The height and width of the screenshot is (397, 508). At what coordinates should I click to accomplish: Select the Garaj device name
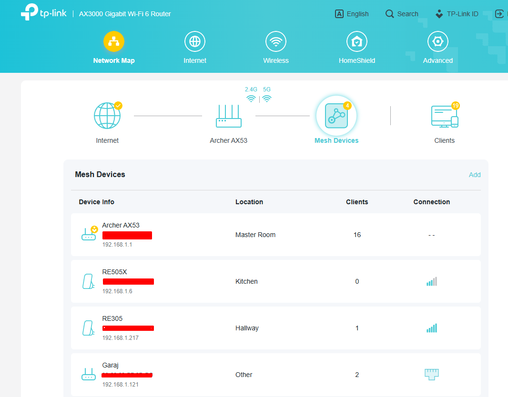110,365
